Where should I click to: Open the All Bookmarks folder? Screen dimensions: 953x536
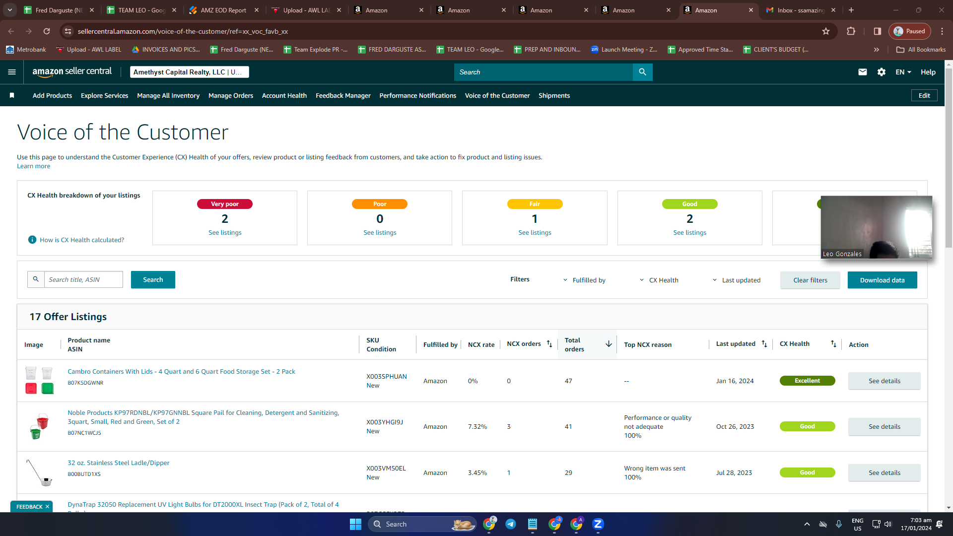point(921,50)
